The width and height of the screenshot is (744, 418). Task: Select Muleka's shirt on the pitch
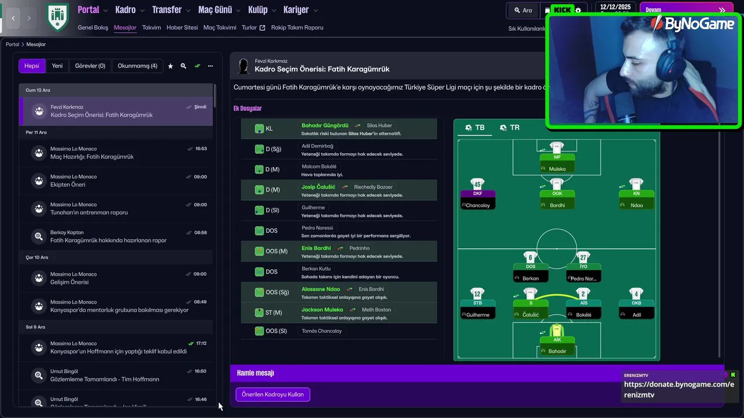click(557, 147)
